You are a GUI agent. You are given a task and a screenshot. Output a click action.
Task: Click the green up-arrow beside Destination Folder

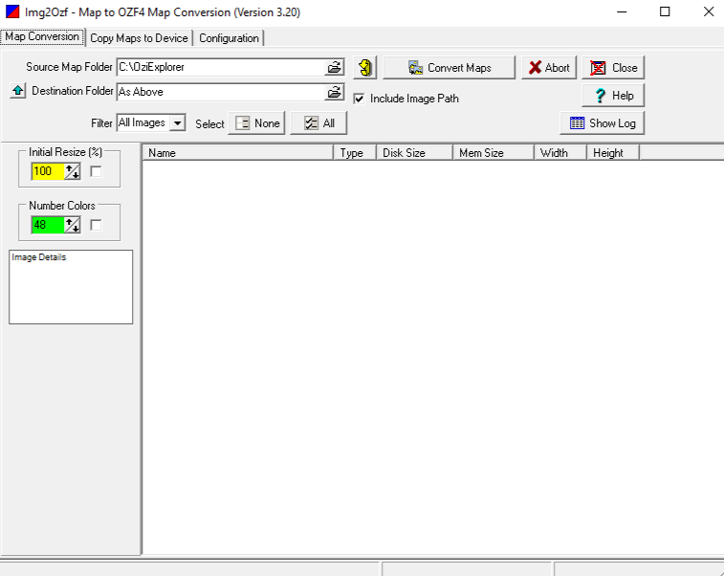pos(17,92)
